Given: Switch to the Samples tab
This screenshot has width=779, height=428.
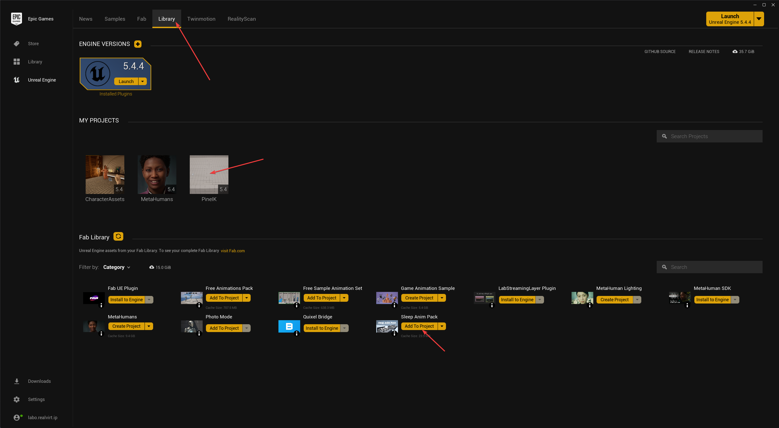Looking at the screenshot, I should 115,19.
